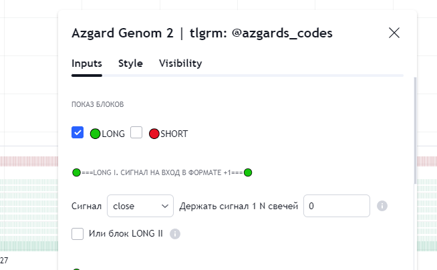Select the Inputs tab
The width and height of the screenshot is (437, 270).
pos(87,63)
